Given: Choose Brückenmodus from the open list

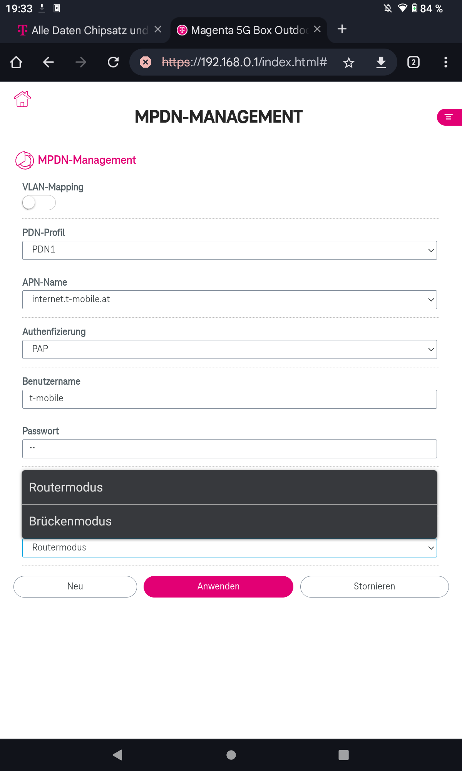Looking at the screenshot, I should [229, 521].
